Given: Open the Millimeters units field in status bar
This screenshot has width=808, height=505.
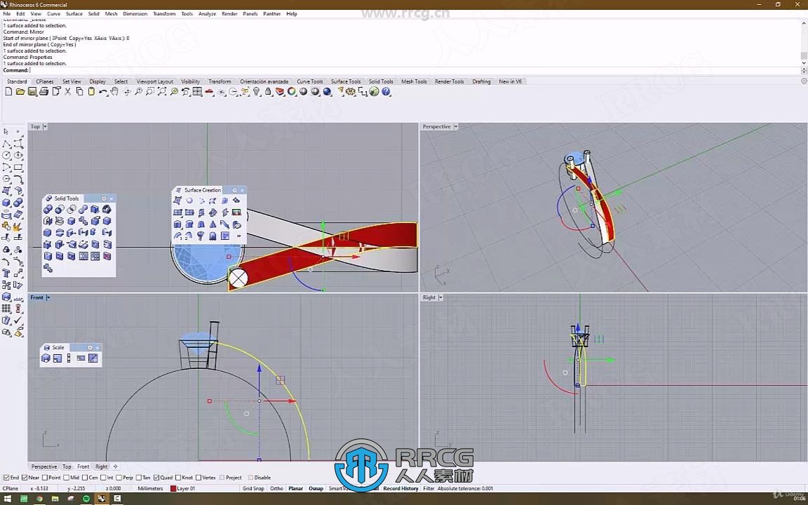Looking at the screenshot, I should 151,488.
